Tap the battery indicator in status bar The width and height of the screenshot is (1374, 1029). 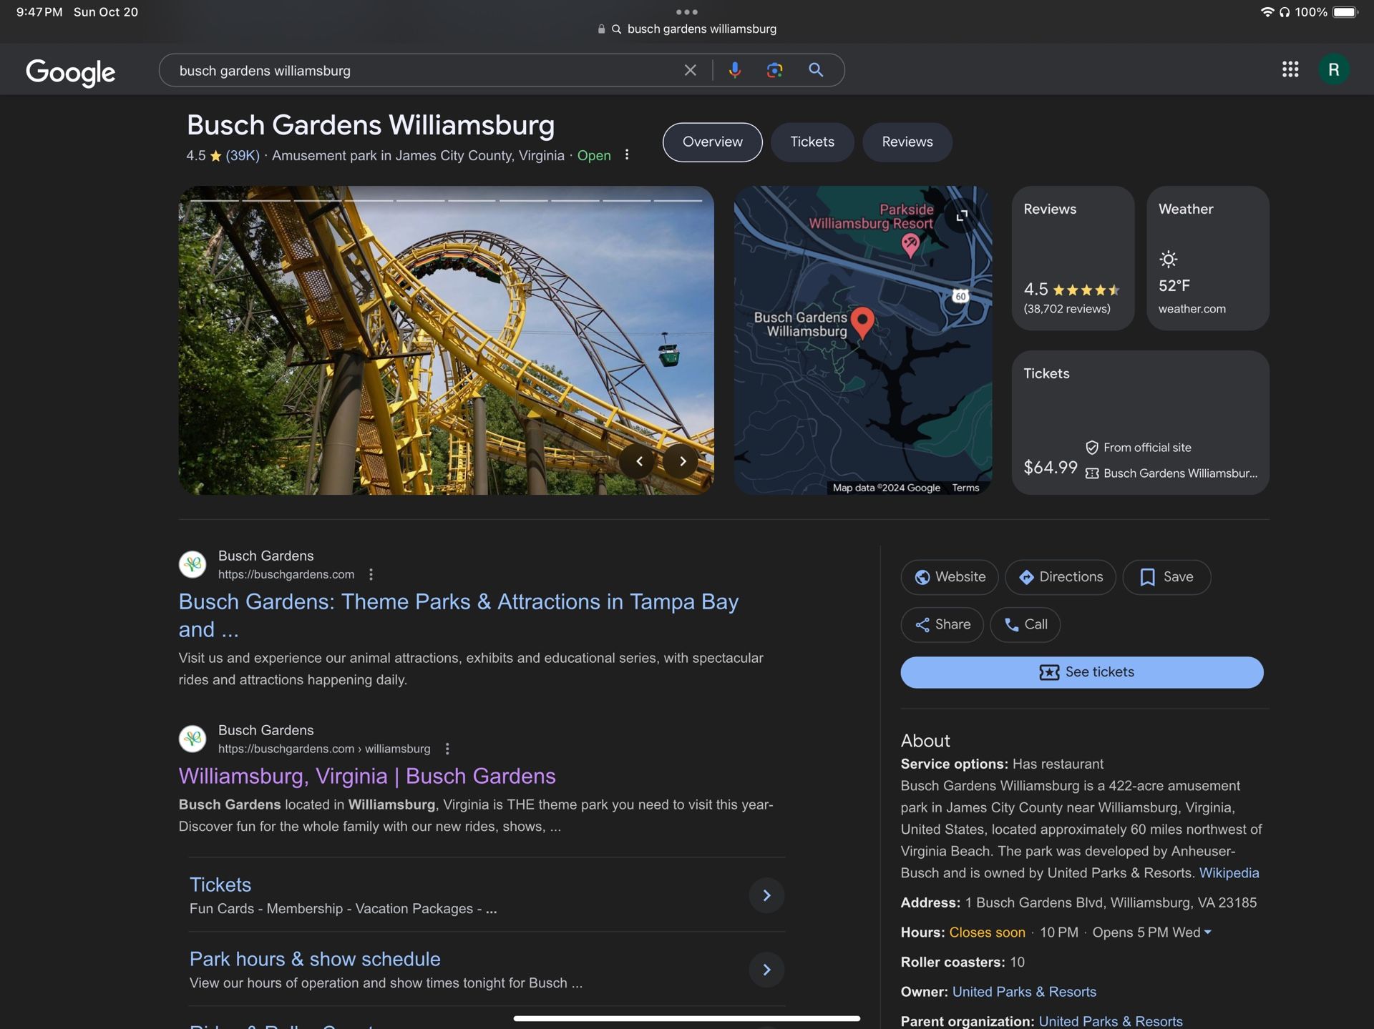point(1345,12)
